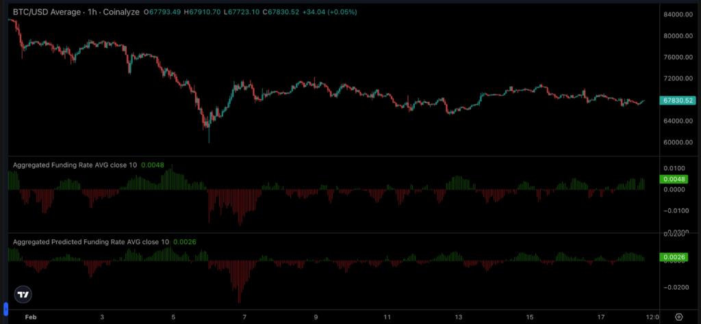Click the green 0.0026 axis value tag
Image resolution: width=701 pixels, height=324 pixels.
pos(670,258)
